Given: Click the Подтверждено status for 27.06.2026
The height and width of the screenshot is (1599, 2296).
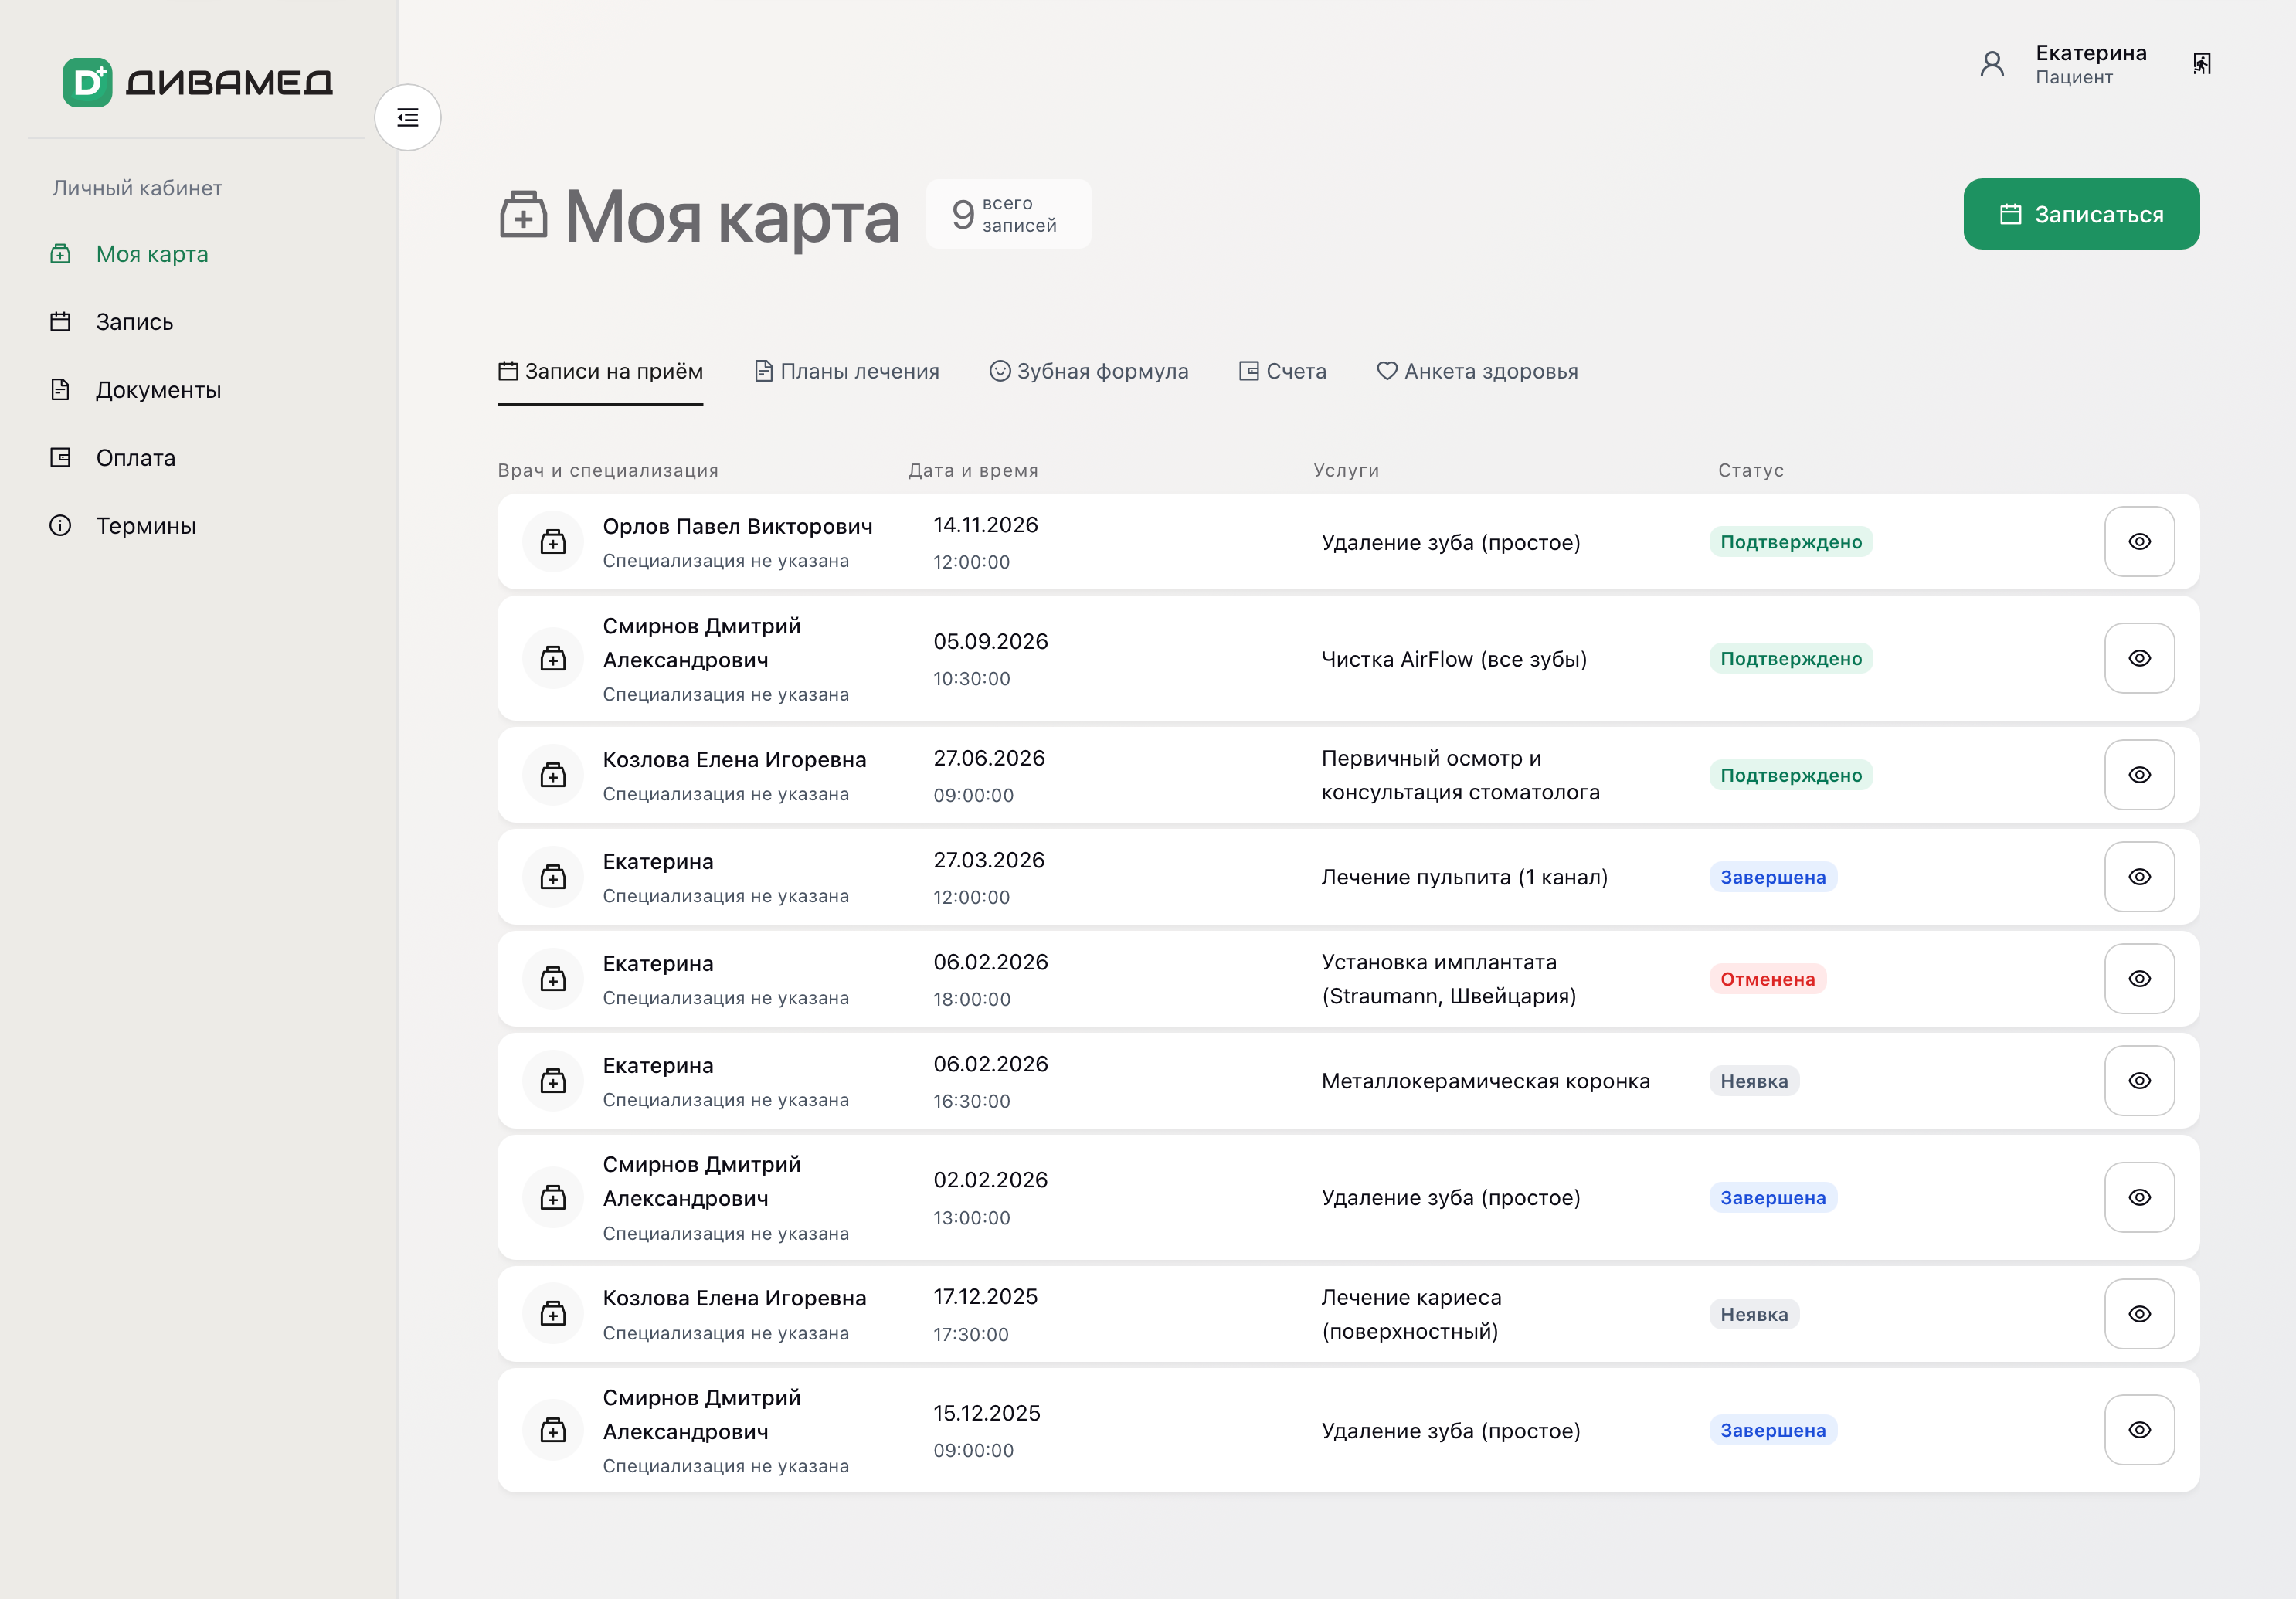Looking at the screenshot, I should pyautogui.click(x=1791, y=776).
